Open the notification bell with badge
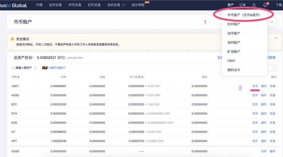The height and width of the screenshot is (157, 283). pyautogui.click(x=265, y=5)
